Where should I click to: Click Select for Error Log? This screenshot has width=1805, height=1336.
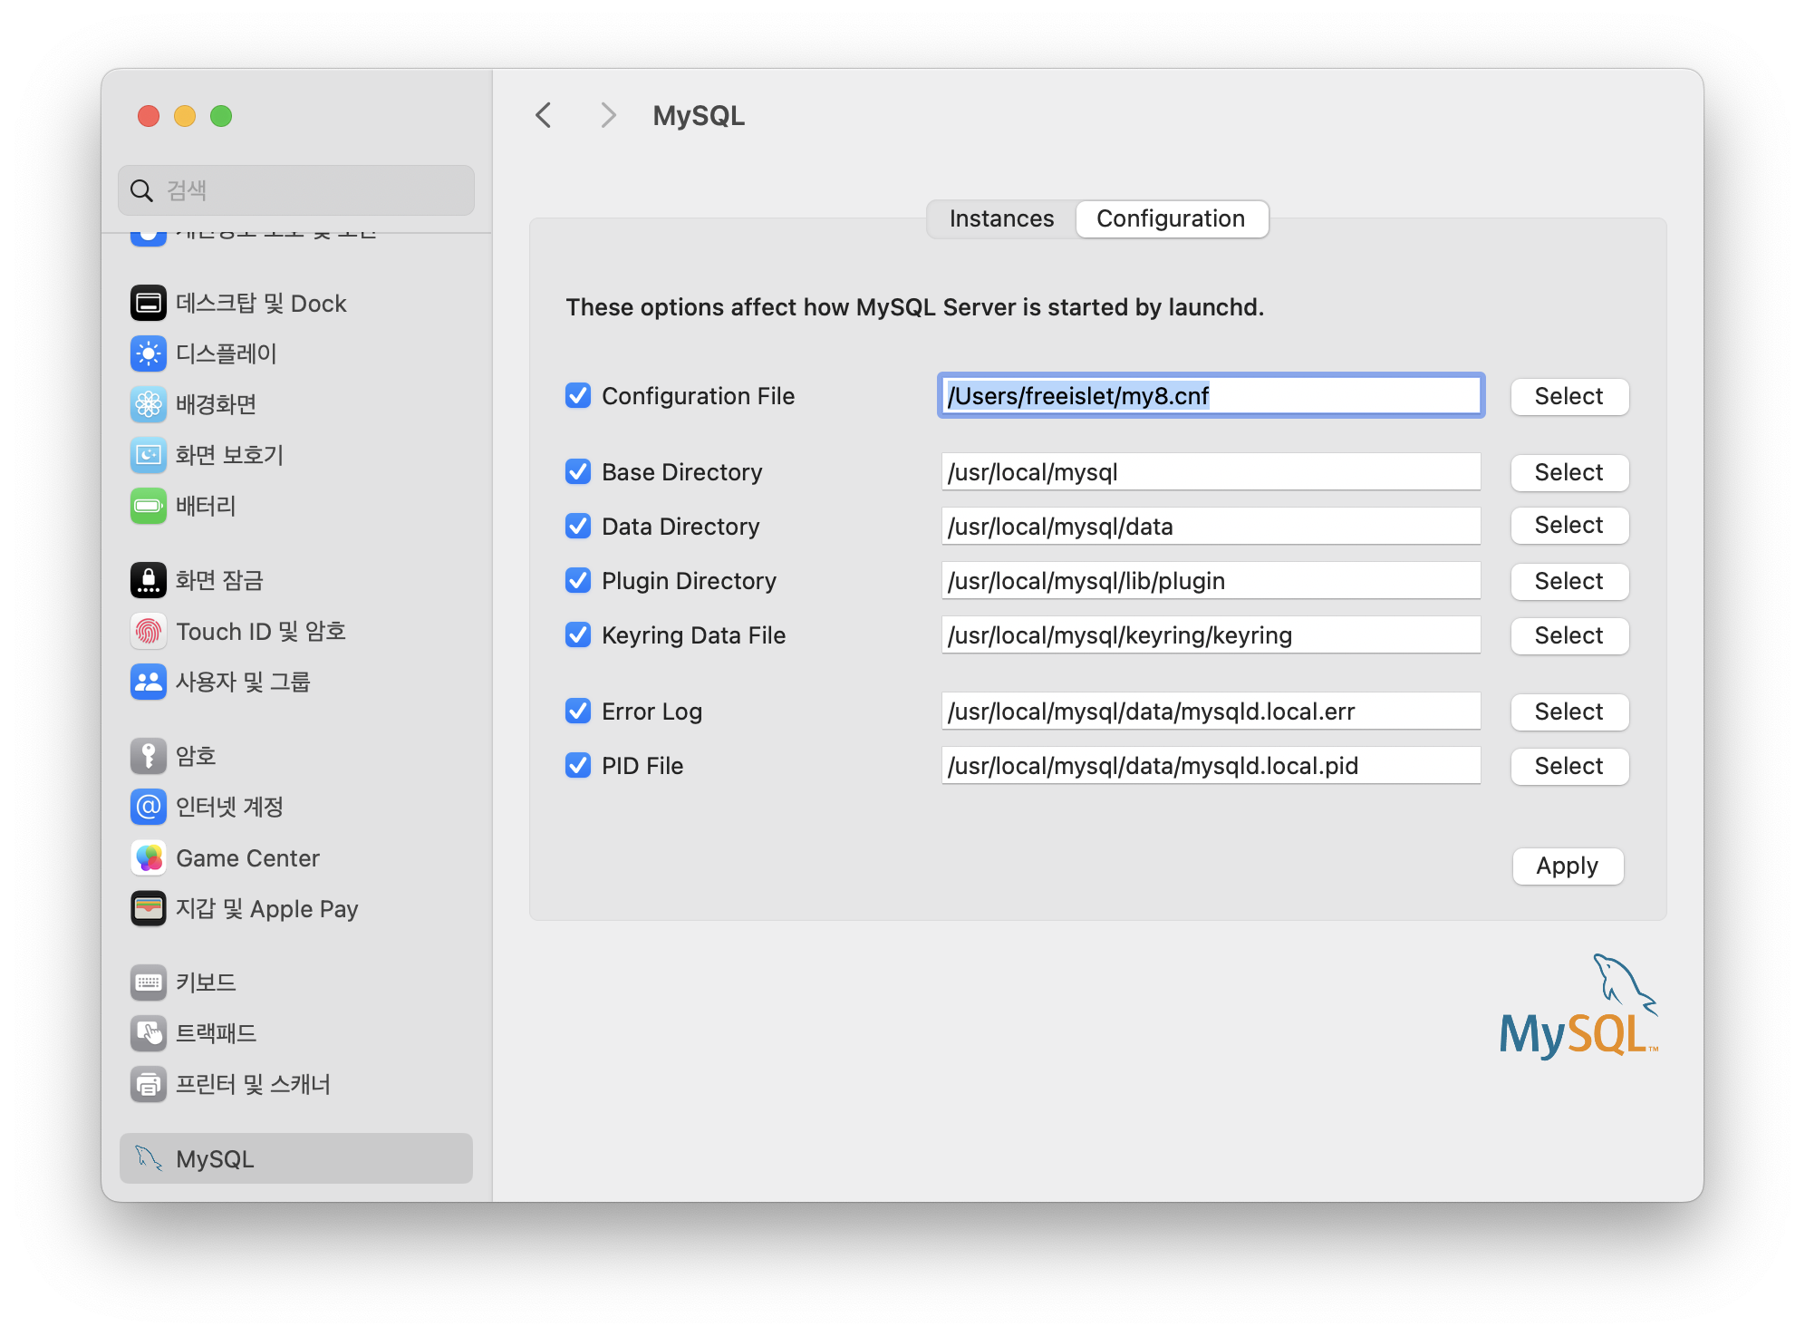pyautogui.click(x=1569, y=712)
